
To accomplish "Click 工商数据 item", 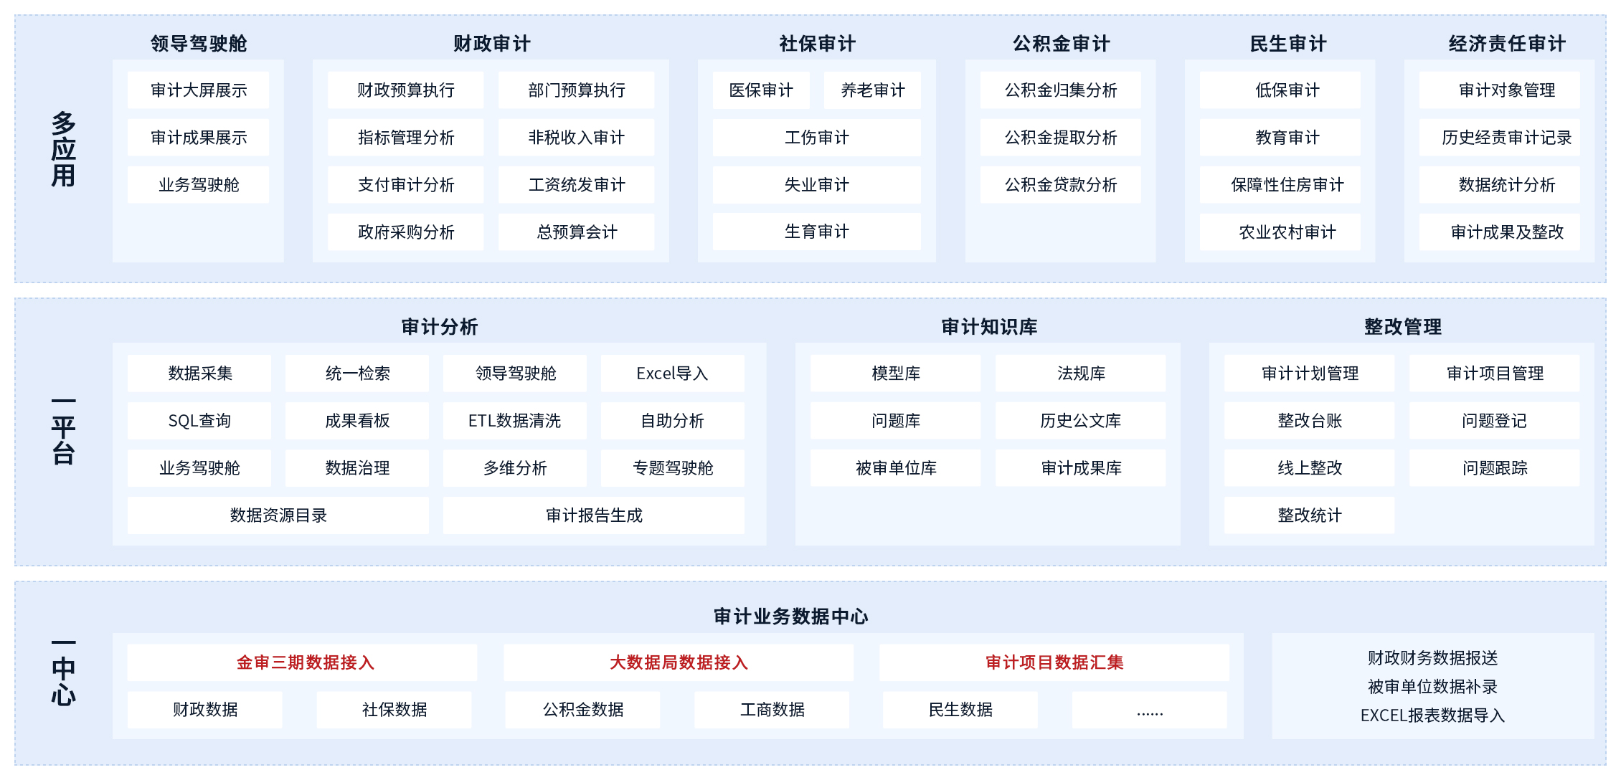I will coord(772,710).
